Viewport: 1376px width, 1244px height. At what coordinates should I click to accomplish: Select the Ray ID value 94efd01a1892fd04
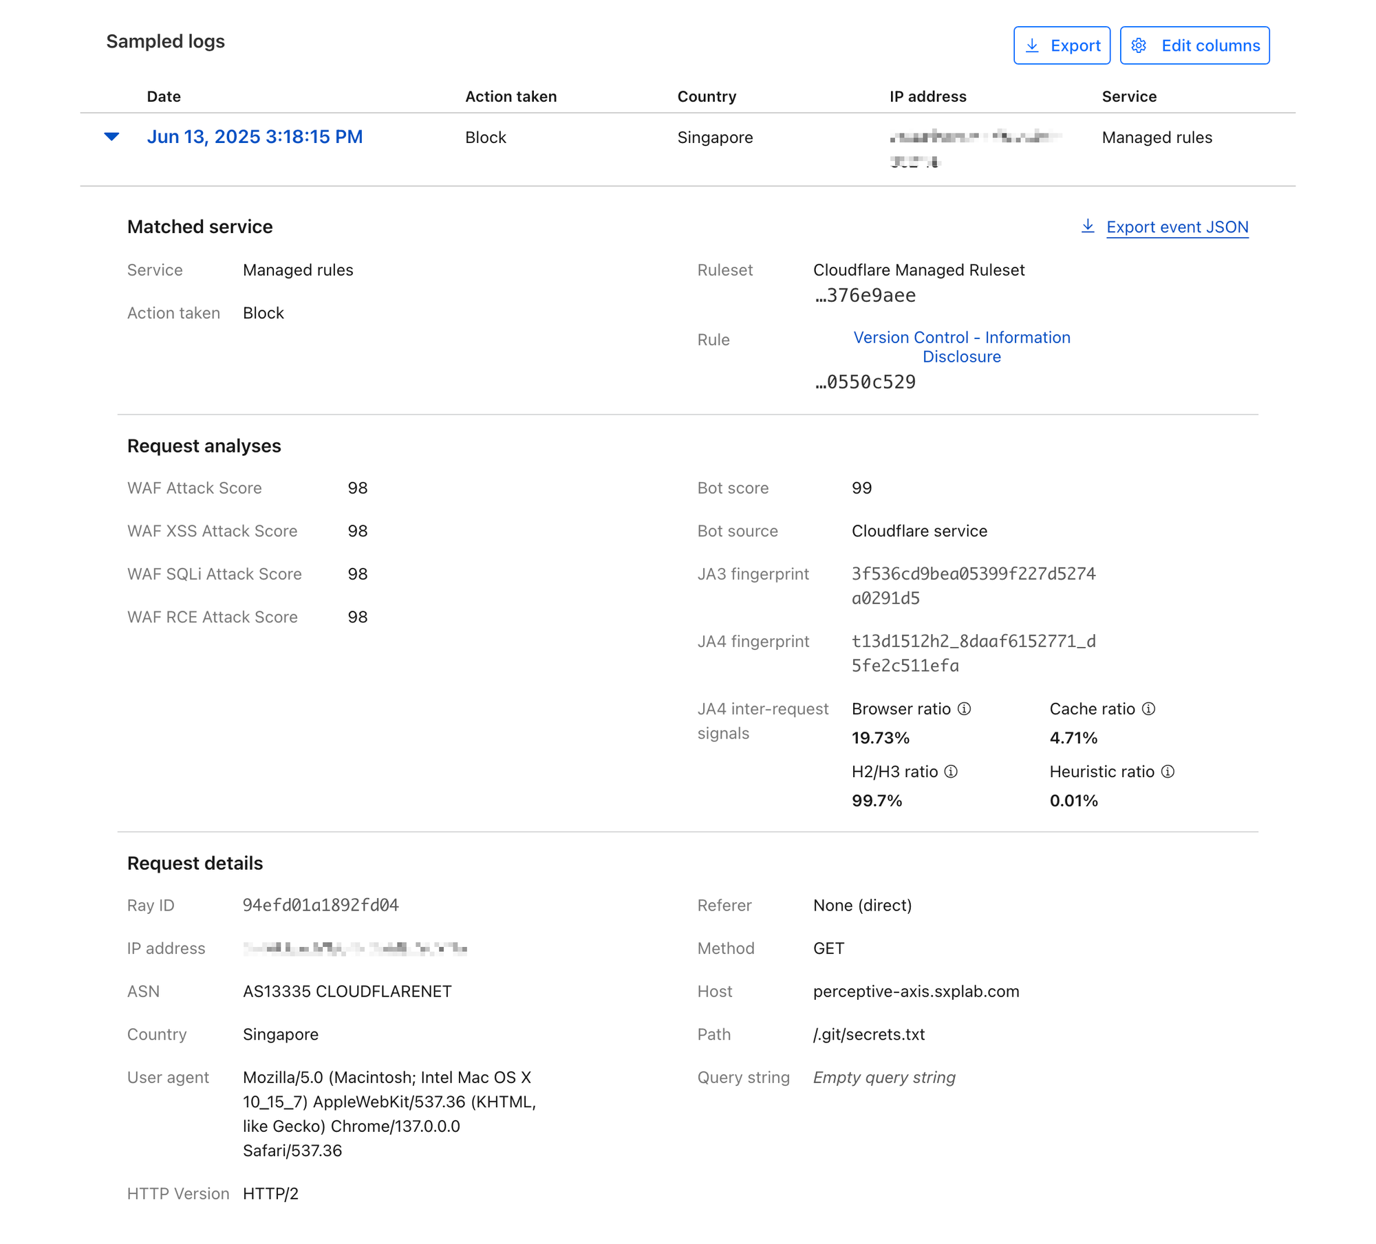(x=321, y=905)
